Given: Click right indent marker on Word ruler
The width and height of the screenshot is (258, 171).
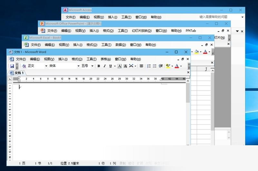Looking at the screenshot, I should [161, 80].
